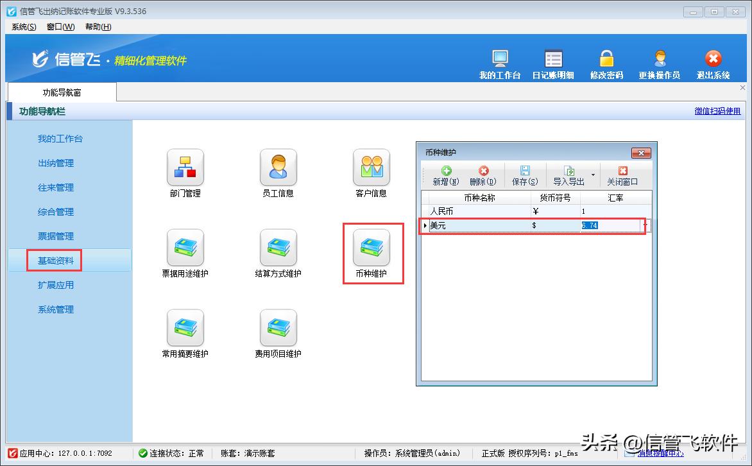Click the 应用中心 status bar entry
This screenshot has height=466, width=752.
pyautogui.click(x=61, y=454)
